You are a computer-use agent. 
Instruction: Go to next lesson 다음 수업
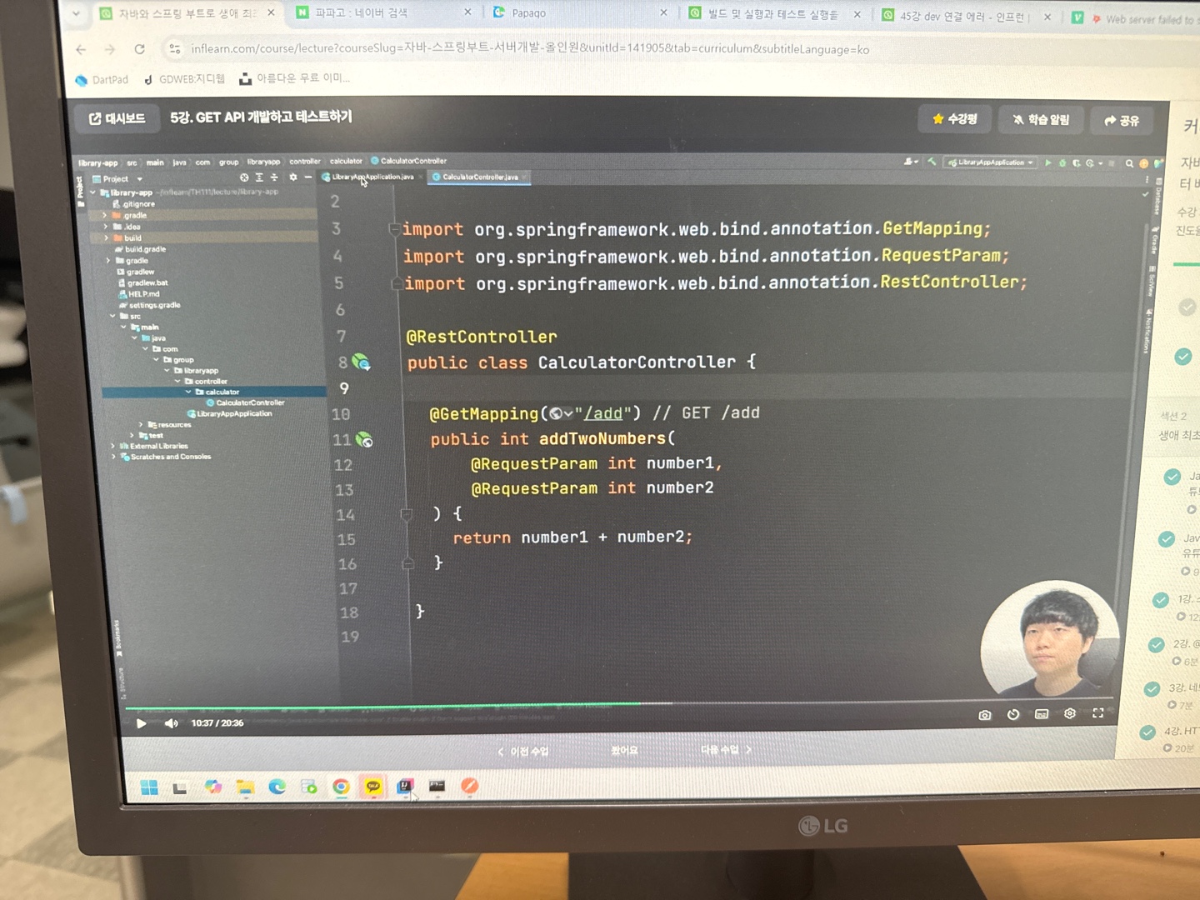[726, 749]
